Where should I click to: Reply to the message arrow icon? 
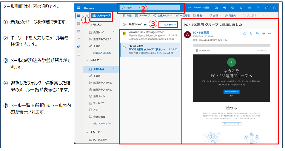(x=251, y=33)
